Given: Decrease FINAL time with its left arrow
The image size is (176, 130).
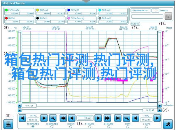Looking at the screenshot, I should [x=135, y=118].
